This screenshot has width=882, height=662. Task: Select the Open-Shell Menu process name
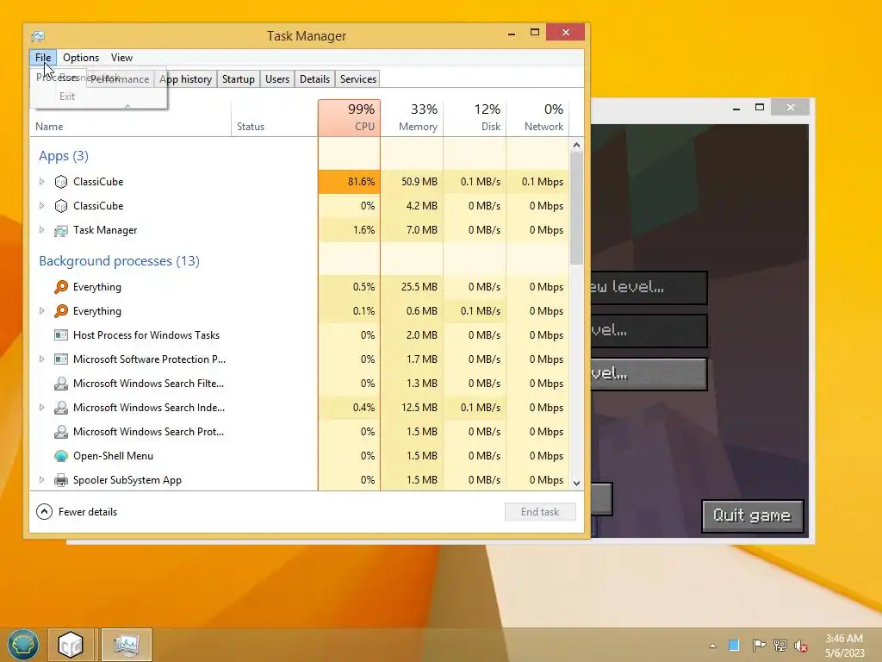coord(113,456)
